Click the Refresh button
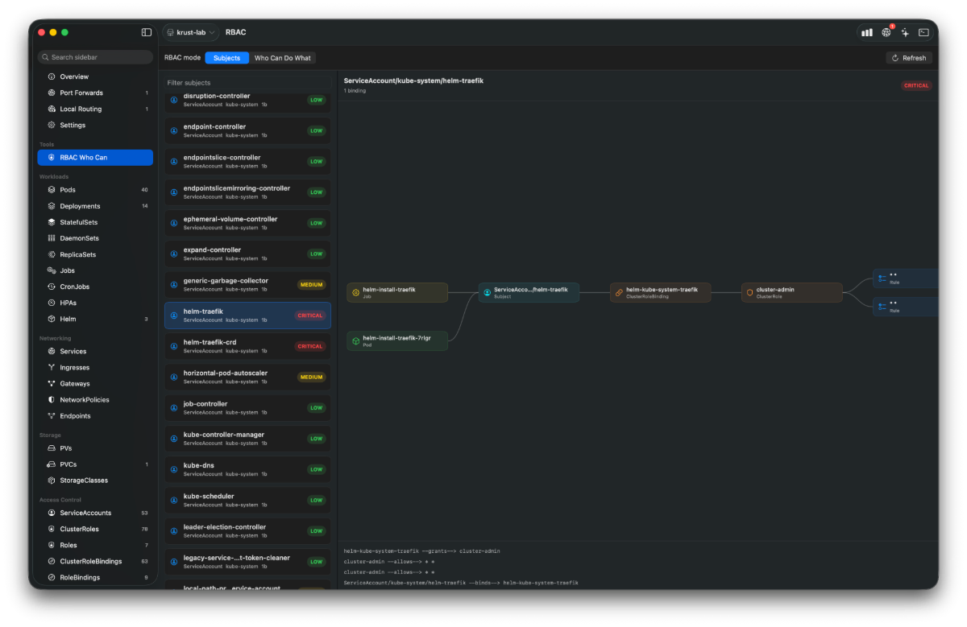The height and width of the screenshot is (627, 967). 909,58
